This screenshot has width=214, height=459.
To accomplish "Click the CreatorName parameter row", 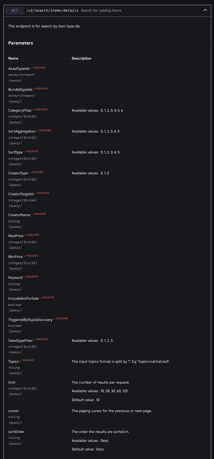I will point(19,214).
